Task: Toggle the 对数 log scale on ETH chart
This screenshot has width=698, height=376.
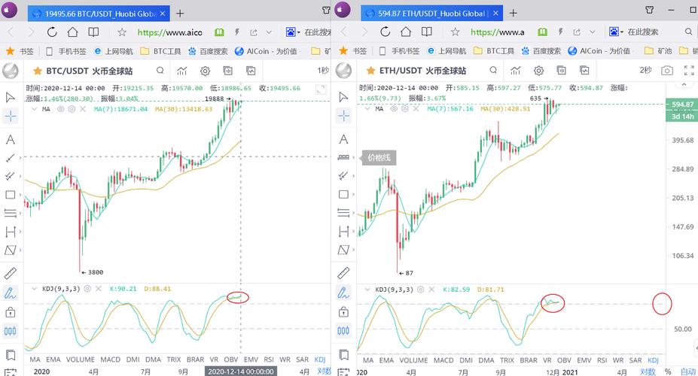Action: [x=648, y=371]
